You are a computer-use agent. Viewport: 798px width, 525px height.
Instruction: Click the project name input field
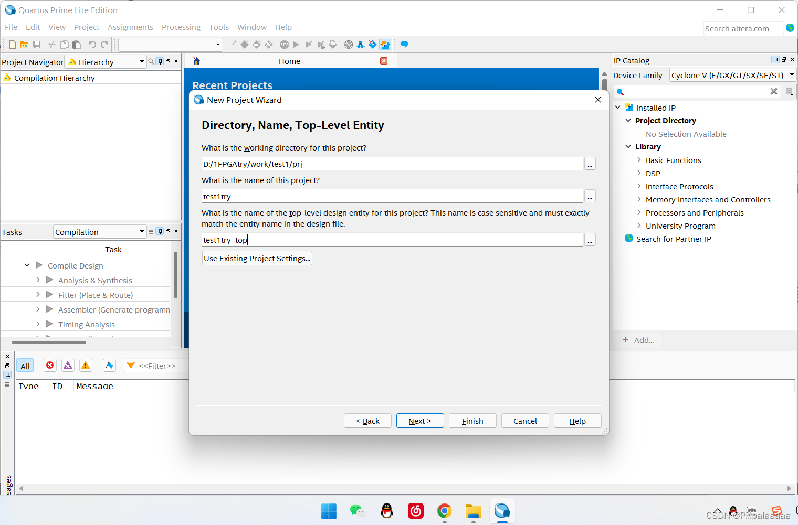click(392, 196)
